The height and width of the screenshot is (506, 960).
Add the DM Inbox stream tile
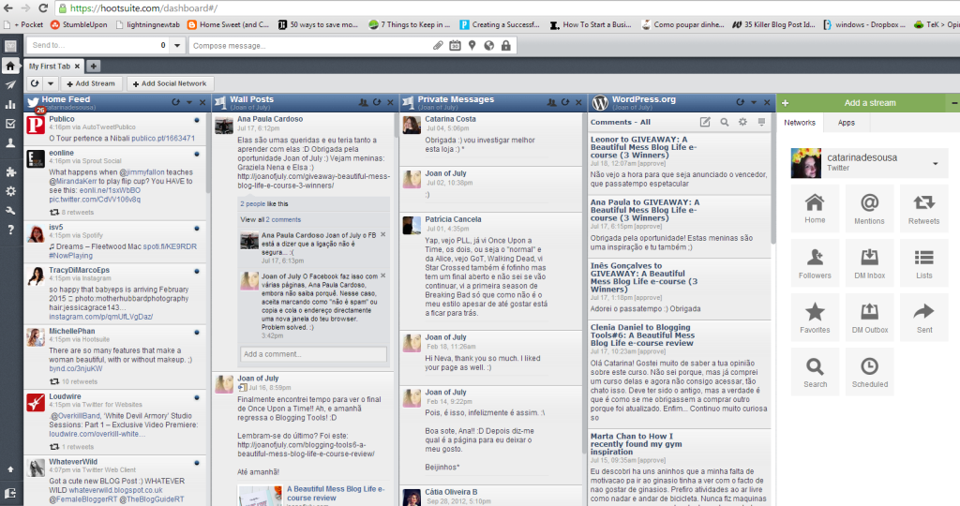(869, 263)
